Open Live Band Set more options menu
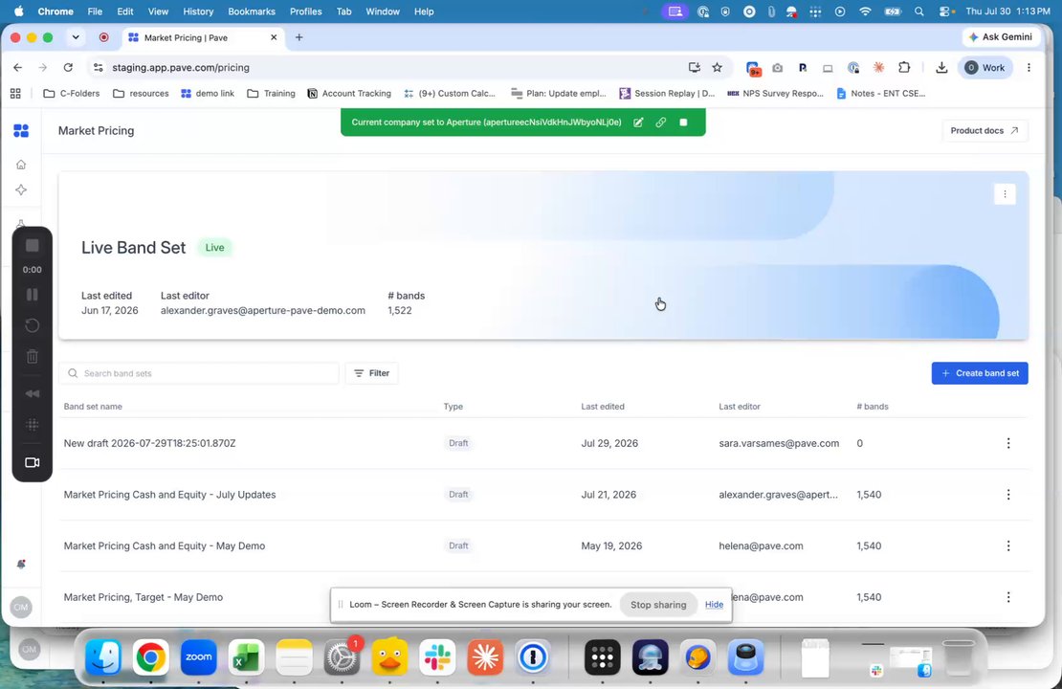This screenshot has width=1062, height=689. (x=1005, y=194)
